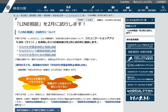Click the 県の重点施策 sidebar heading

pyautogui.click(x=133, y=40)
